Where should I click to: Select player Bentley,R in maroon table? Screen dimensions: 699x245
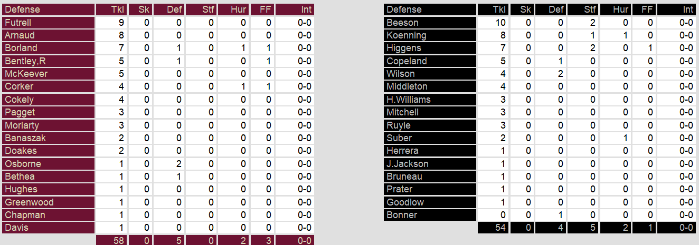(x=25, y=61)
